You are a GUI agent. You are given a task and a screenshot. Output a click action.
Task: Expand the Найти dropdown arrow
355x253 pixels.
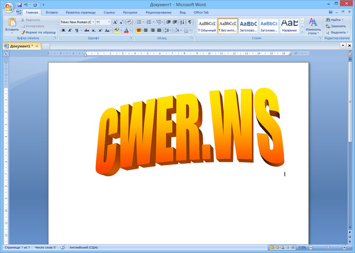[343, 20]
